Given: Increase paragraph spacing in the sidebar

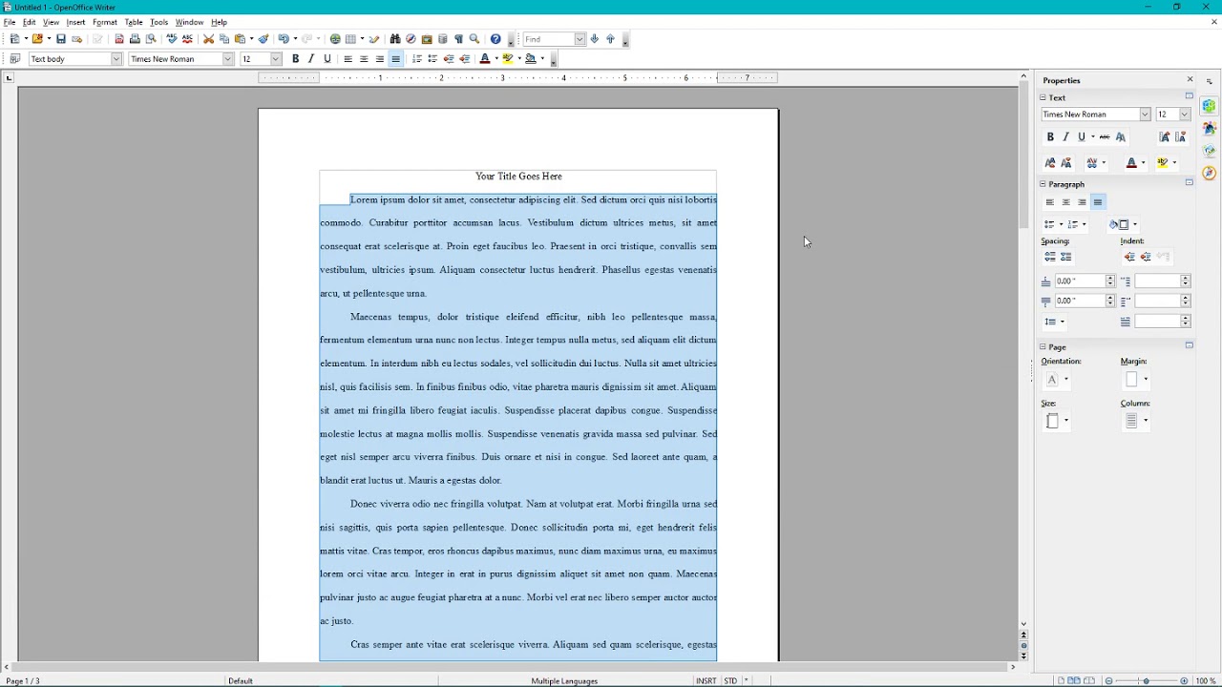Looking at the screenshot, I should coord(1050,257).
